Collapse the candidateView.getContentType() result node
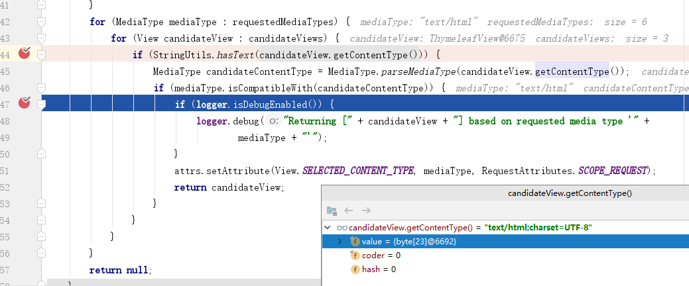 click(x=328, y=228)
